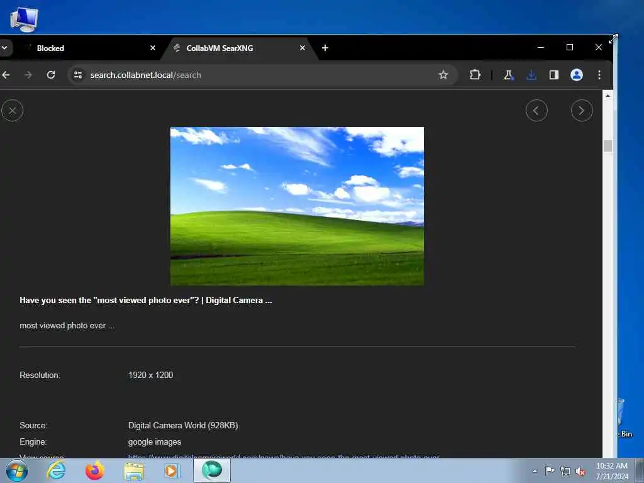
Task: Click the '1920 x 1200' resolution value
Action: tap(150, 375)
